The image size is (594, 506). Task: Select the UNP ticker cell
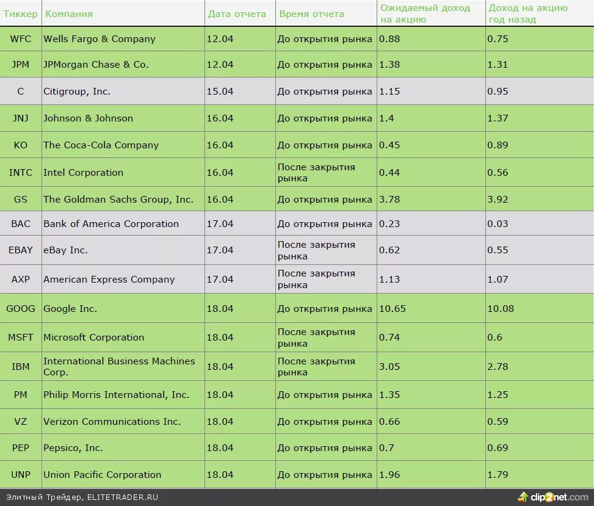click(21, 474)
